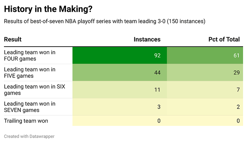Click 'Leading team won in SEVEN games' label
Image resolution: width=247 pixels, height=143 pixels.
[x=30, y=107]
